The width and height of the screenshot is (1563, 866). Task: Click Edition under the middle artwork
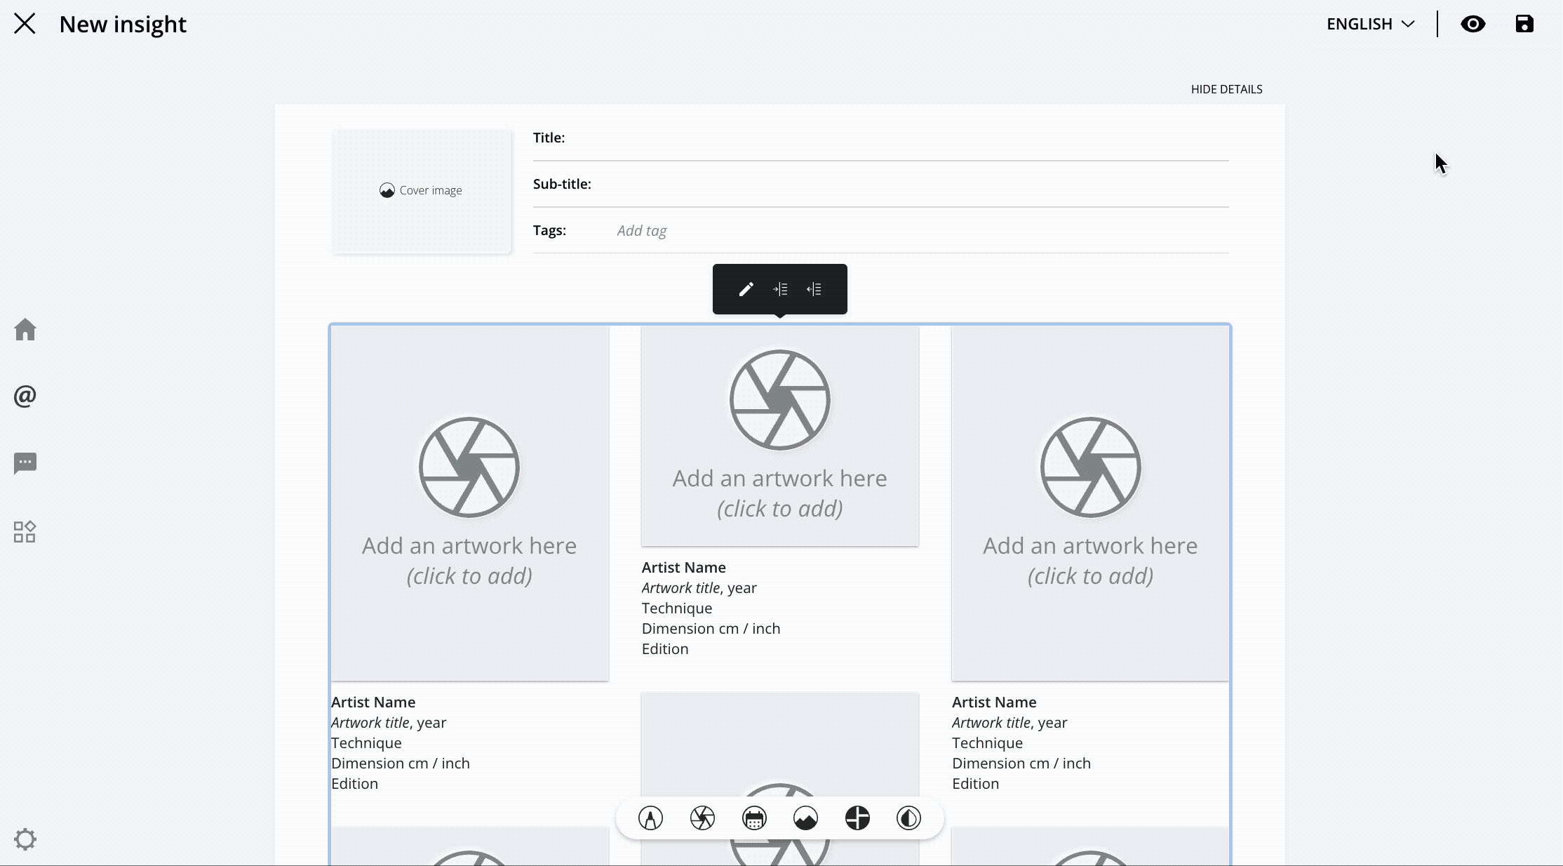[665, 649]
